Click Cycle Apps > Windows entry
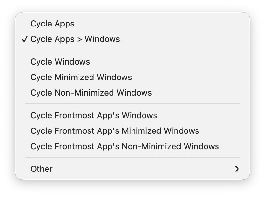 [x=75, y=39]
